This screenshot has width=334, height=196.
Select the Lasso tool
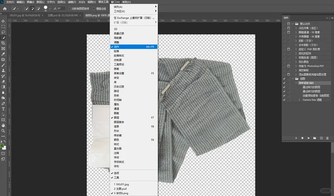(3, 32)
